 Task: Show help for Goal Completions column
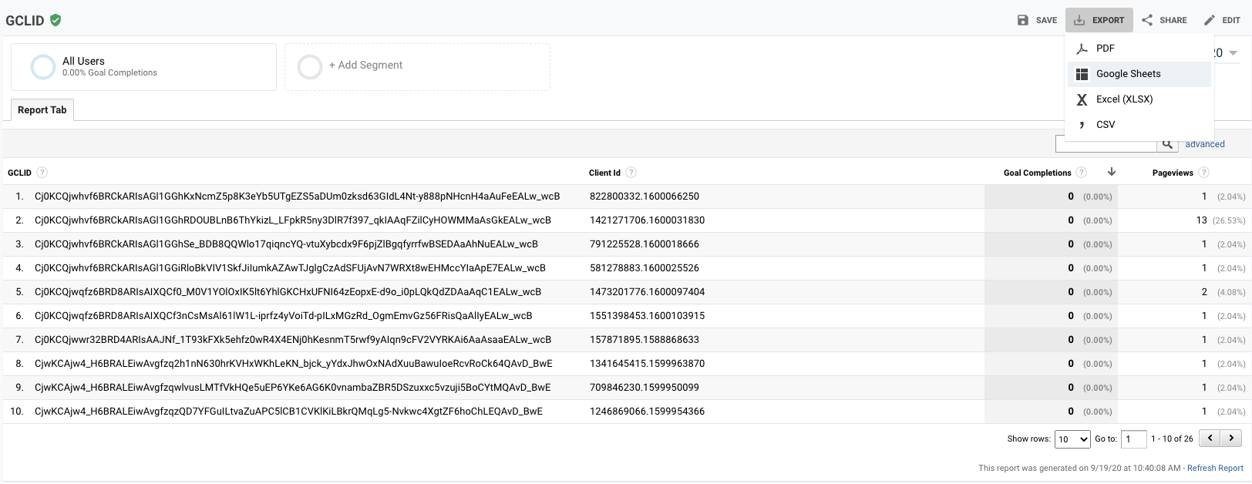tap(1082, 173)
